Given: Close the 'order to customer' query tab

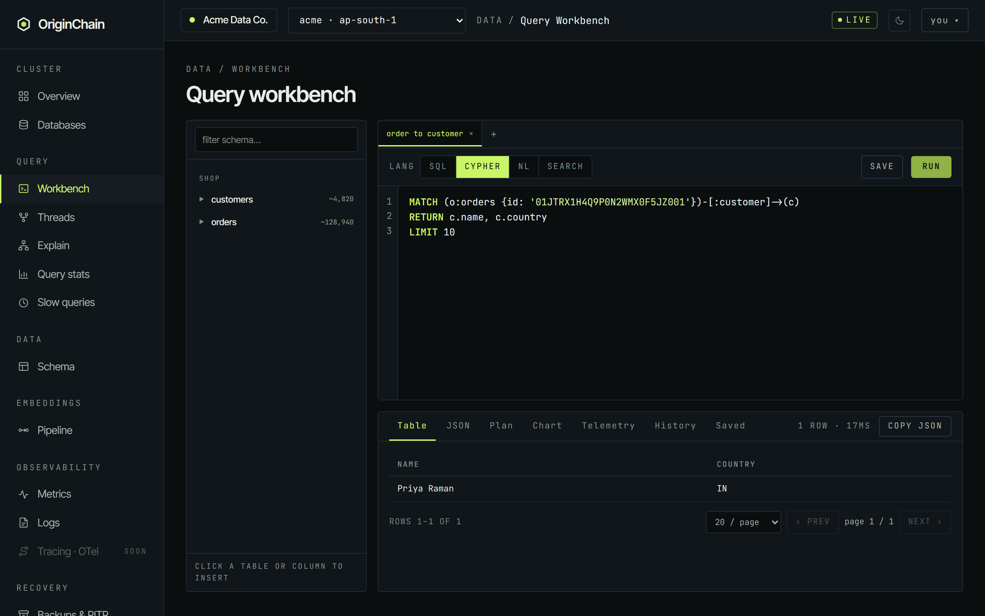Looking at the screenshot, I should (x=471, y=134).
